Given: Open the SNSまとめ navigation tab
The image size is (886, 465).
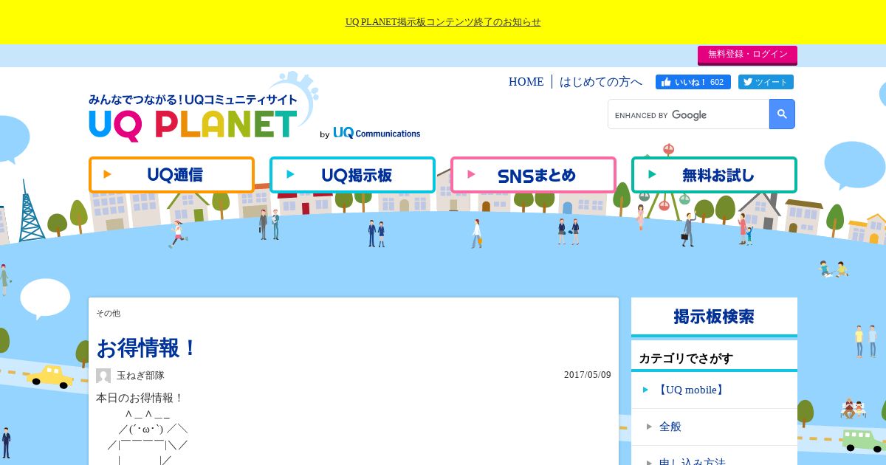Looking at the screenshot, I should (533, 175).
